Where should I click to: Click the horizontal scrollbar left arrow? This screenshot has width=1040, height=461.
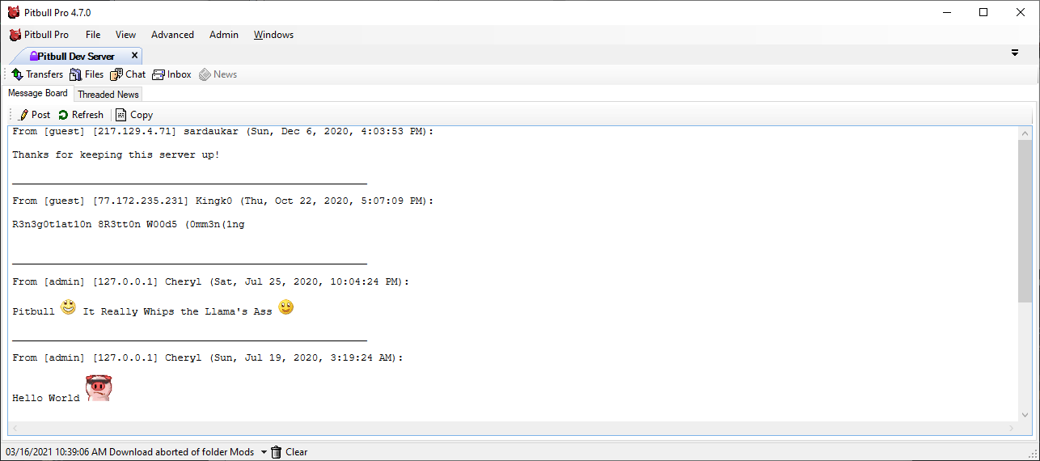(x=14, y=428)
